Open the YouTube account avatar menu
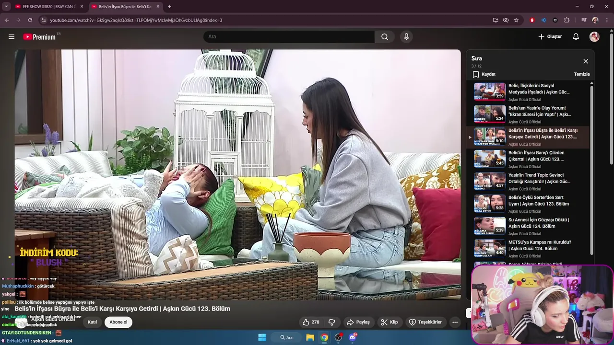614x345 pixels. [594, 37]
